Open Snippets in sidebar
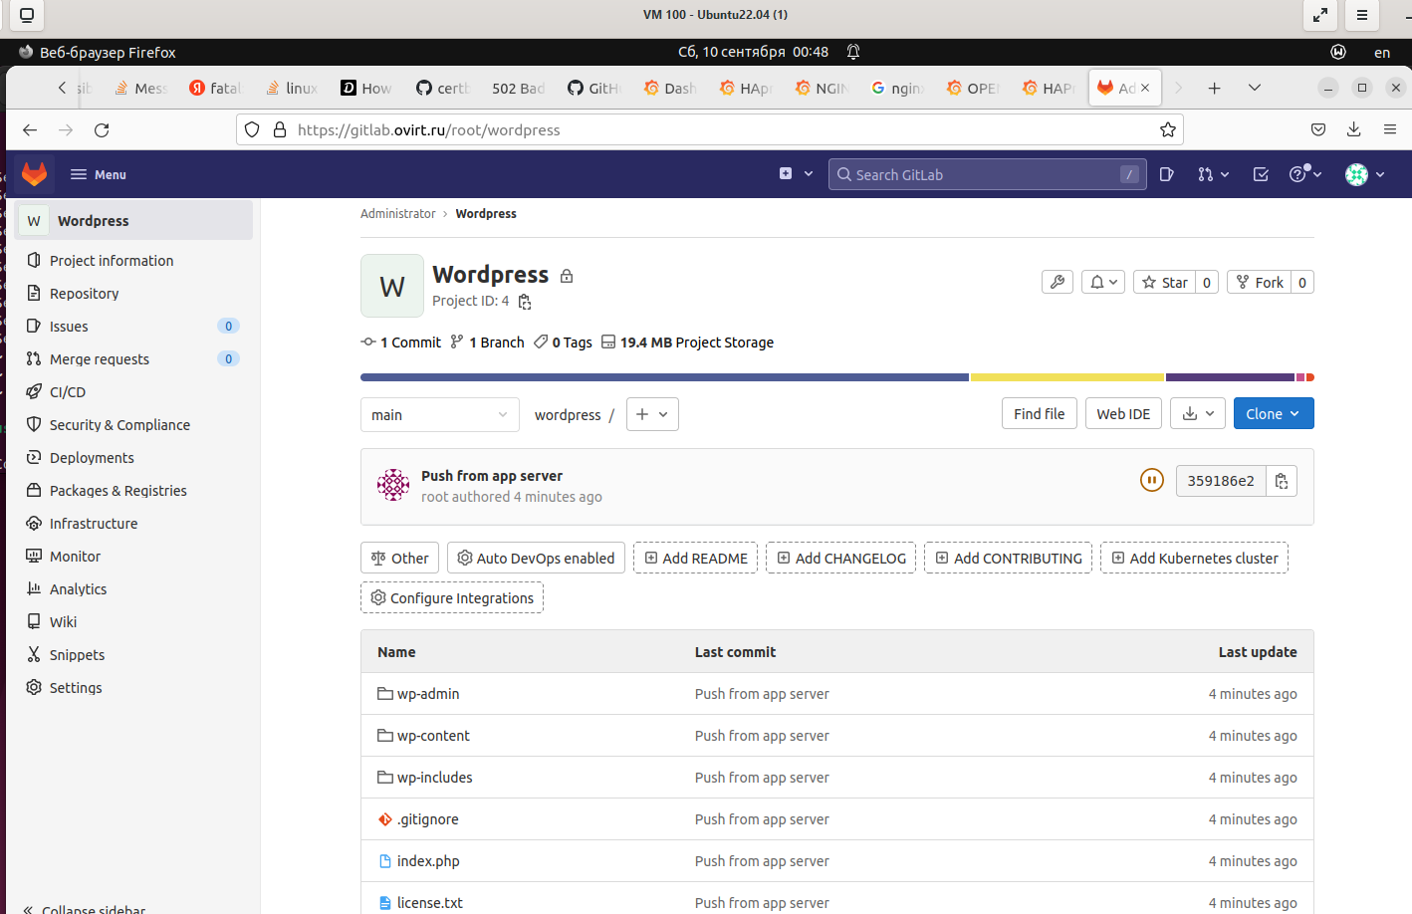This screenshot has width=1412, height=914. [x=77, y=655]
